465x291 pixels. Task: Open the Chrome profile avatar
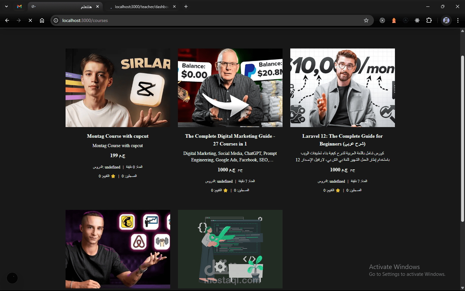click(446, 20)
